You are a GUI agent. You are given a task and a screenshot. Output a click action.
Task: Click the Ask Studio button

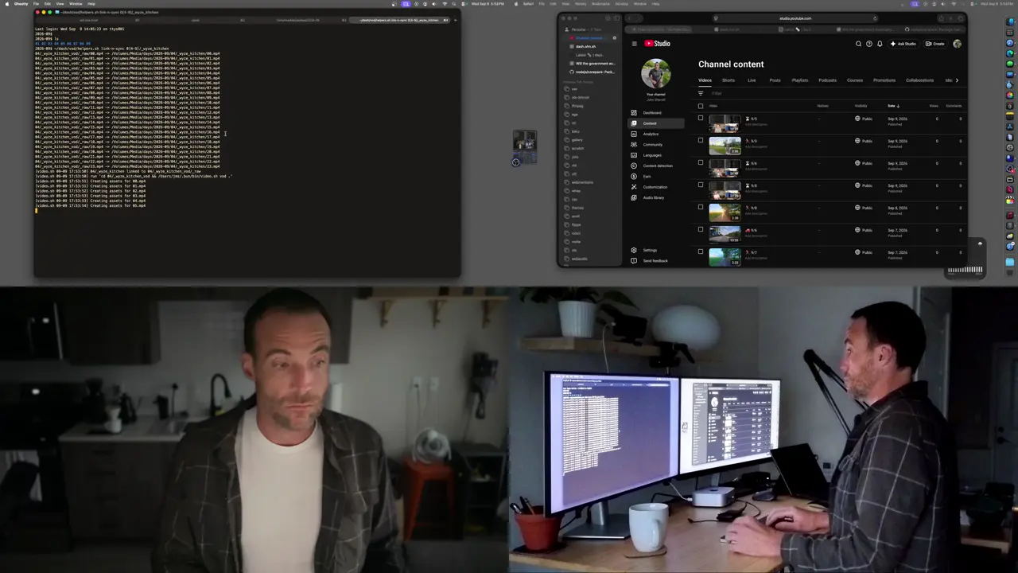tap(903, 44)
